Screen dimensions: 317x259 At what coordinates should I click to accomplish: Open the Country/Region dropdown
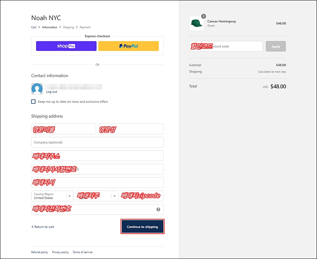(52, 196)
